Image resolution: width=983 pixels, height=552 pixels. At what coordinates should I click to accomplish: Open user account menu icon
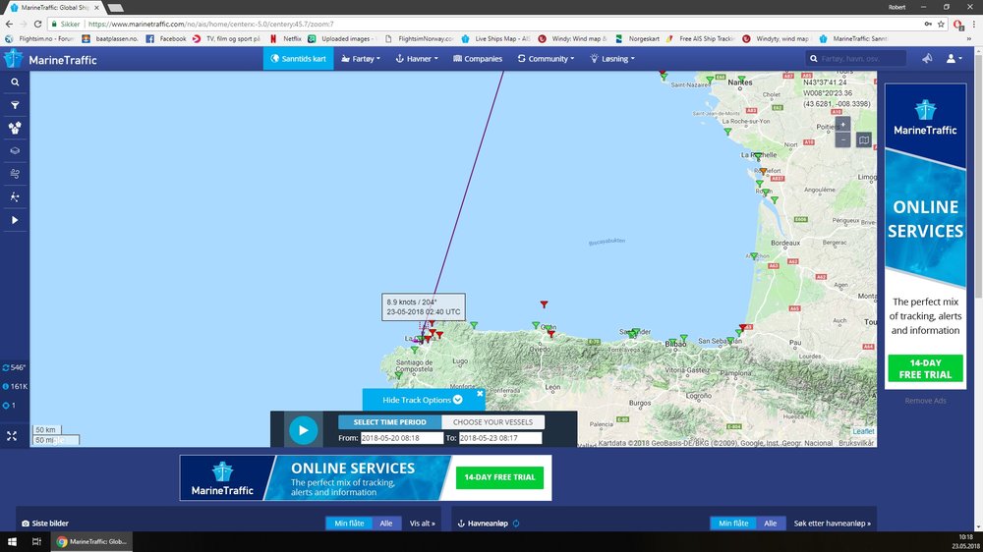click(x=954, y=58)
